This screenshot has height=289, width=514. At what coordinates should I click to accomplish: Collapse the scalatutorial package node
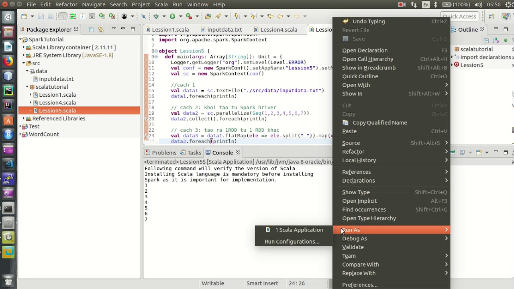pos(27,87)
